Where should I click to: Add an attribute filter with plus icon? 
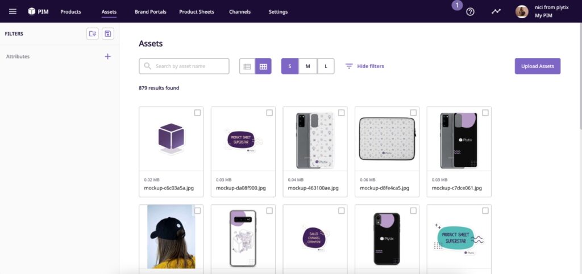[x=108, y=57]
